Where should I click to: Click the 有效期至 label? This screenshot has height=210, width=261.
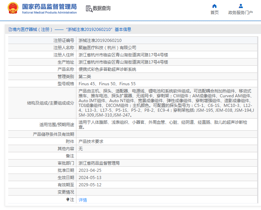pos(66,185)
